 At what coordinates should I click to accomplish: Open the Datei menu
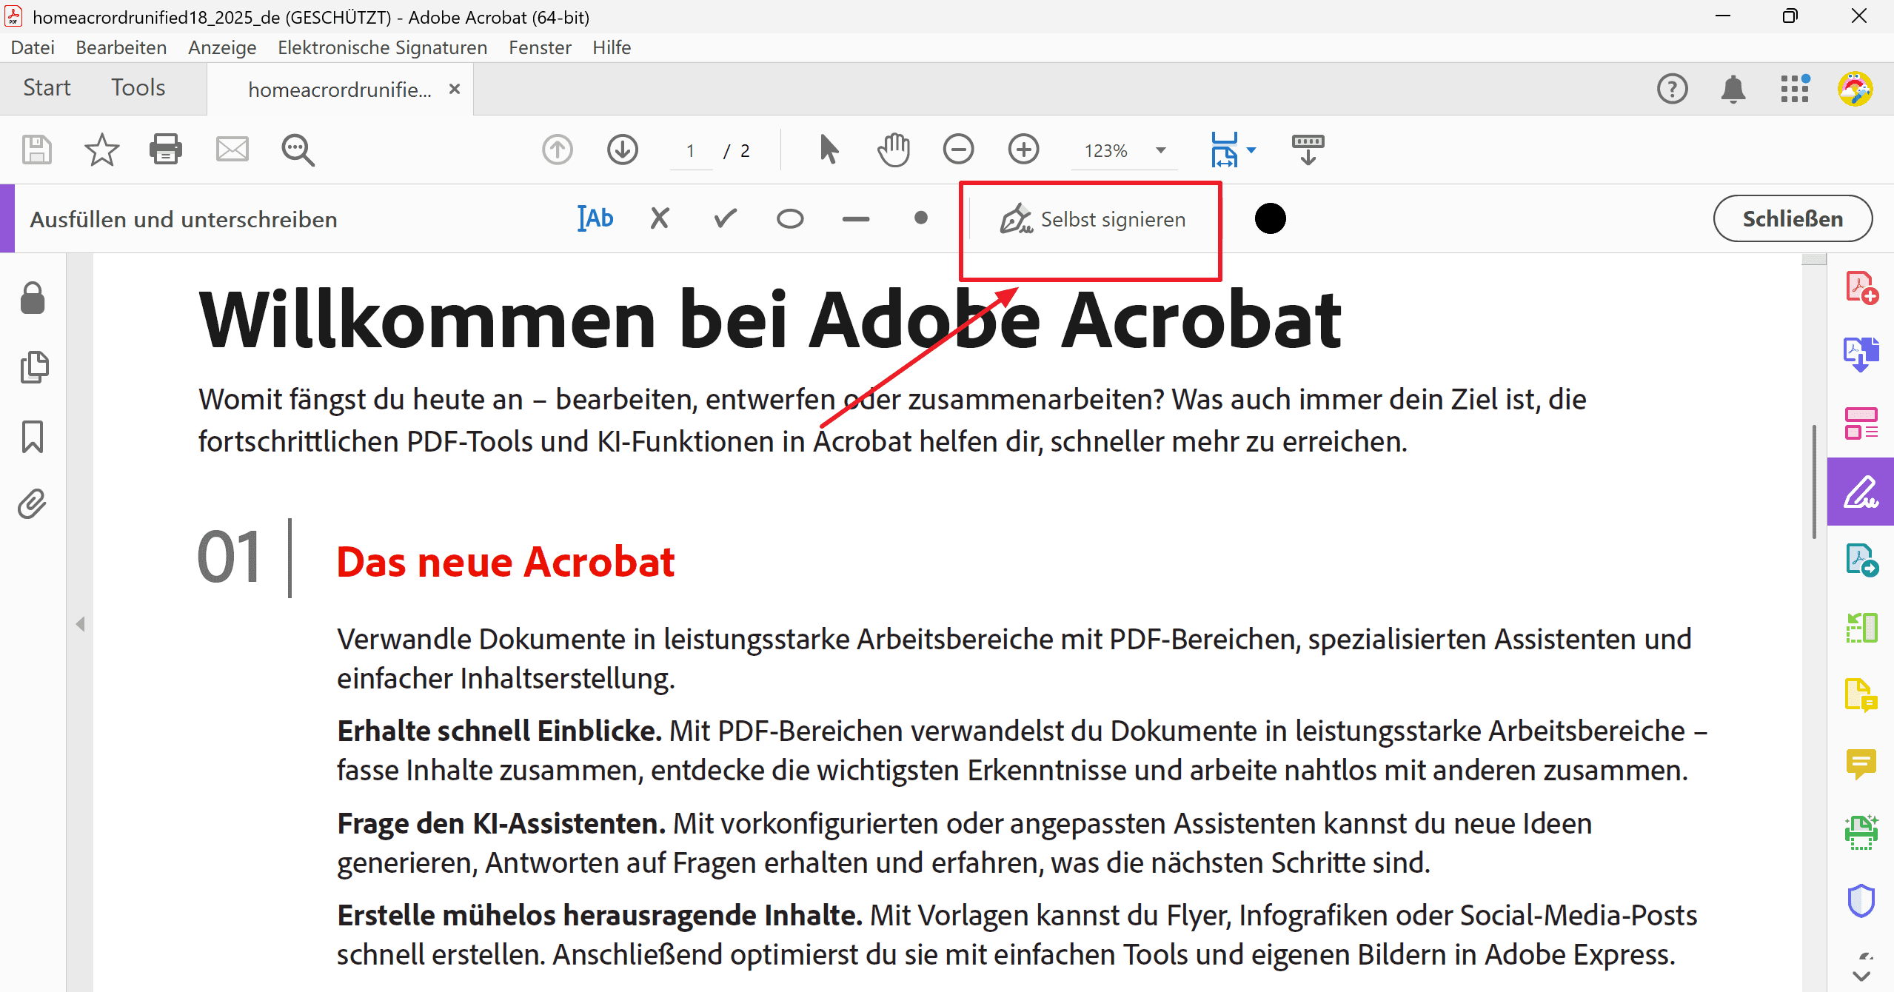[33, 47]
